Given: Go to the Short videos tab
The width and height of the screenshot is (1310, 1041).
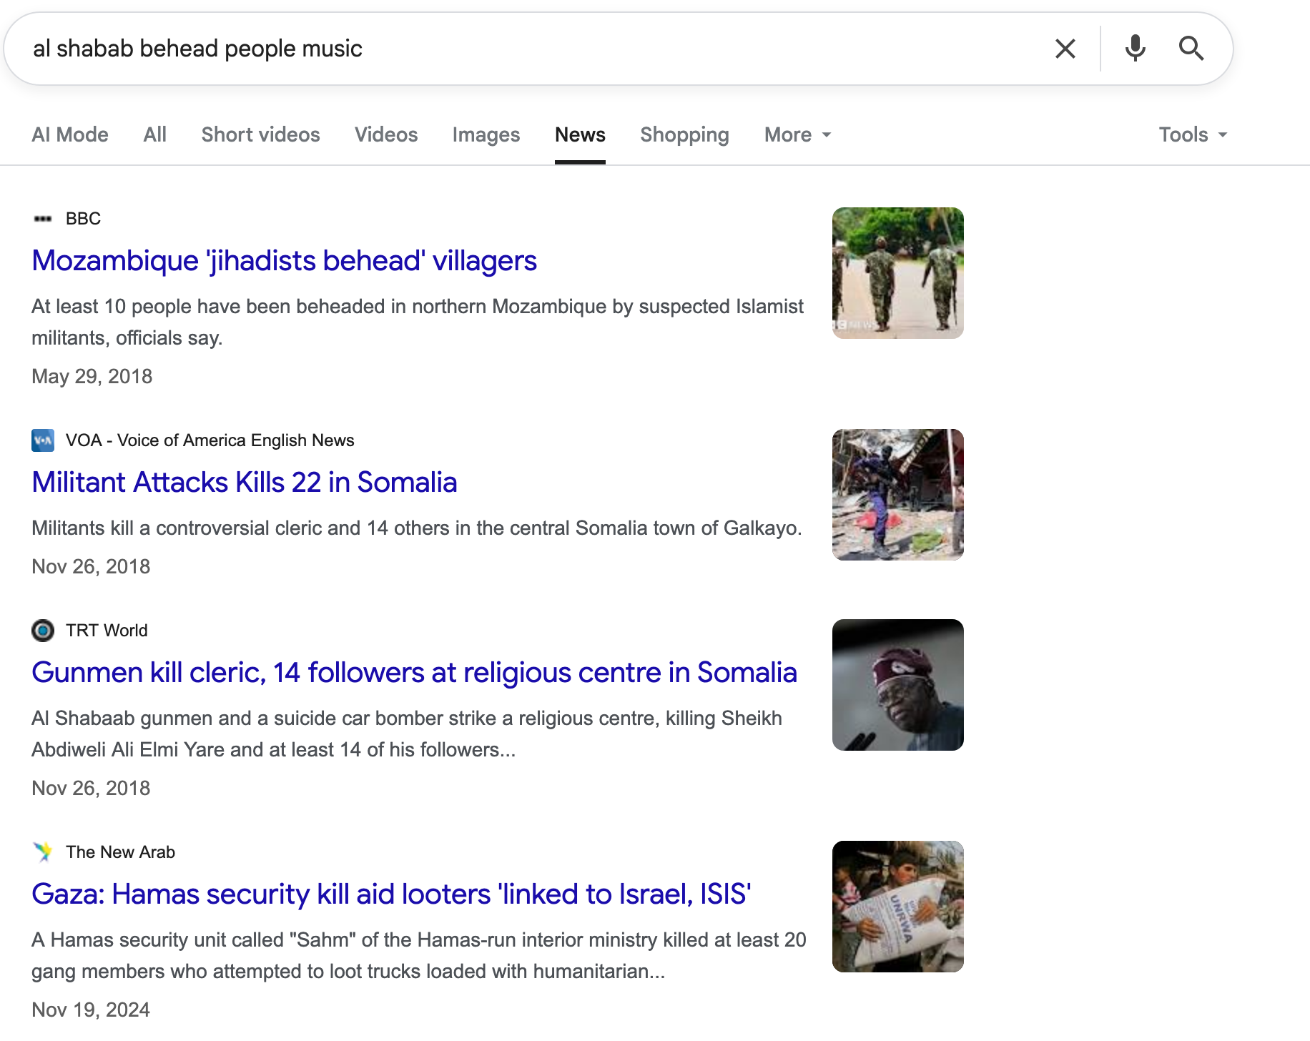Looking at the screenshot, I should [x=260, y=135].
